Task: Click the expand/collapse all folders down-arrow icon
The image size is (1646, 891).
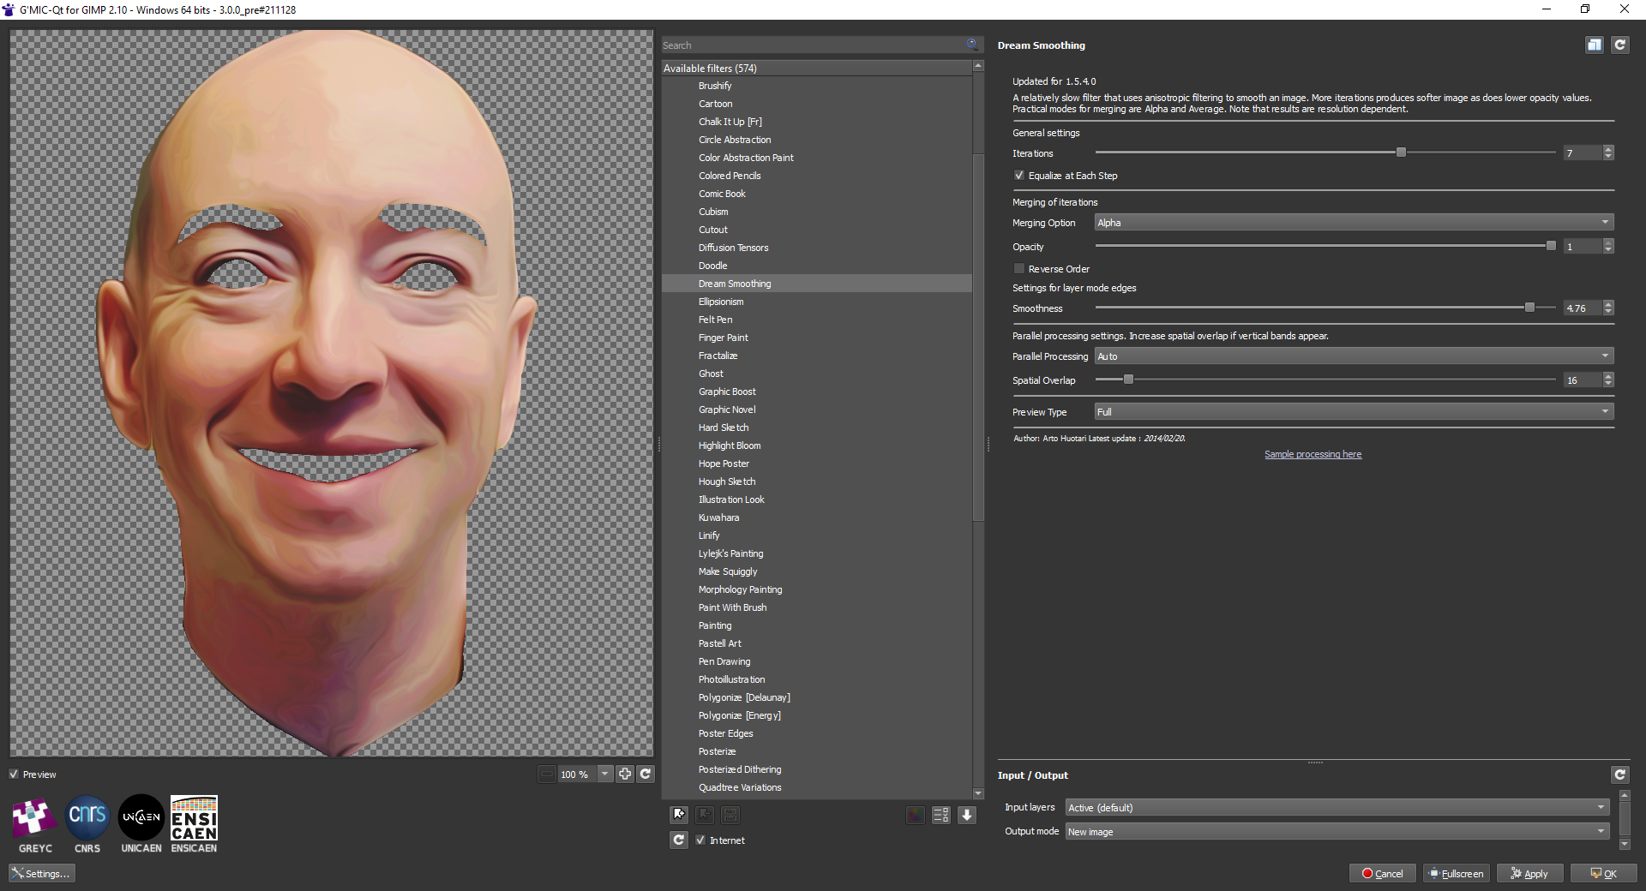Action: (967, 815)
